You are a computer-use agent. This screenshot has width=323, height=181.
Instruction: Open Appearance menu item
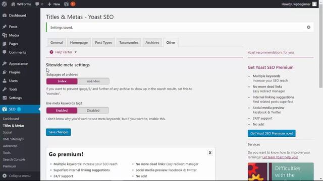pos(18,64)
